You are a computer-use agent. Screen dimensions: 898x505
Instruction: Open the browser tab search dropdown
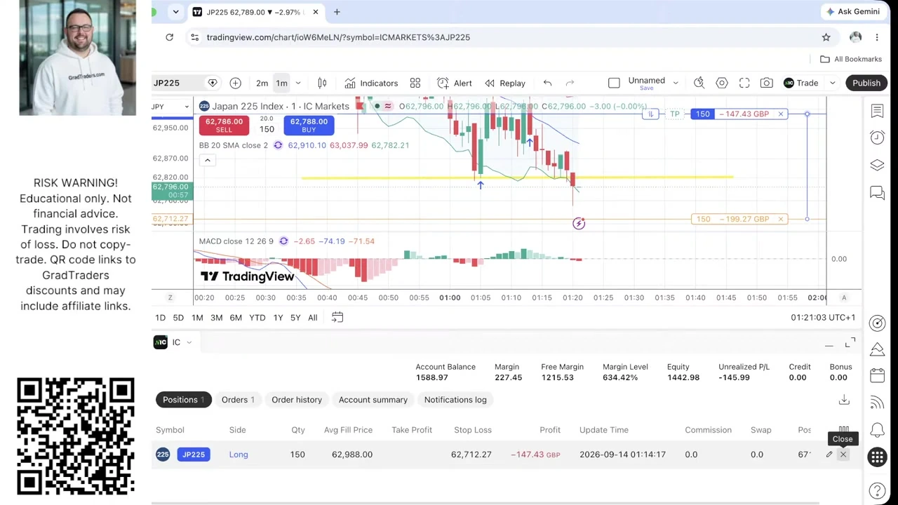(x=175, y=12)
